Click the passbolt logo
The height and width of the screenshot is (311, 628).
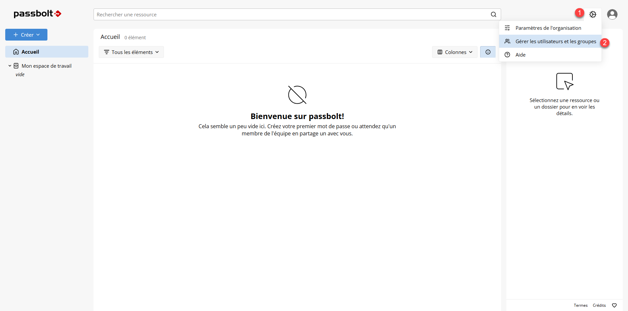[x=37, y=14]
